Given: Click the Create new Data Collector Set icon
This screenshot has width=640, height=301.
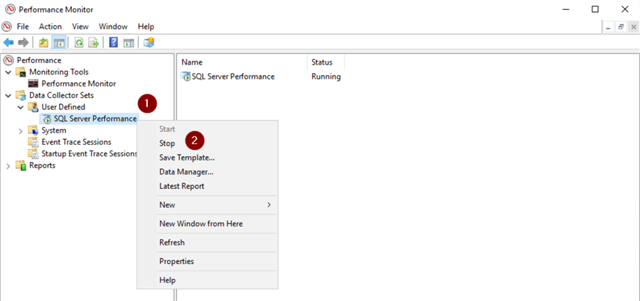Looking at the screenshot, I should (149, 43).
